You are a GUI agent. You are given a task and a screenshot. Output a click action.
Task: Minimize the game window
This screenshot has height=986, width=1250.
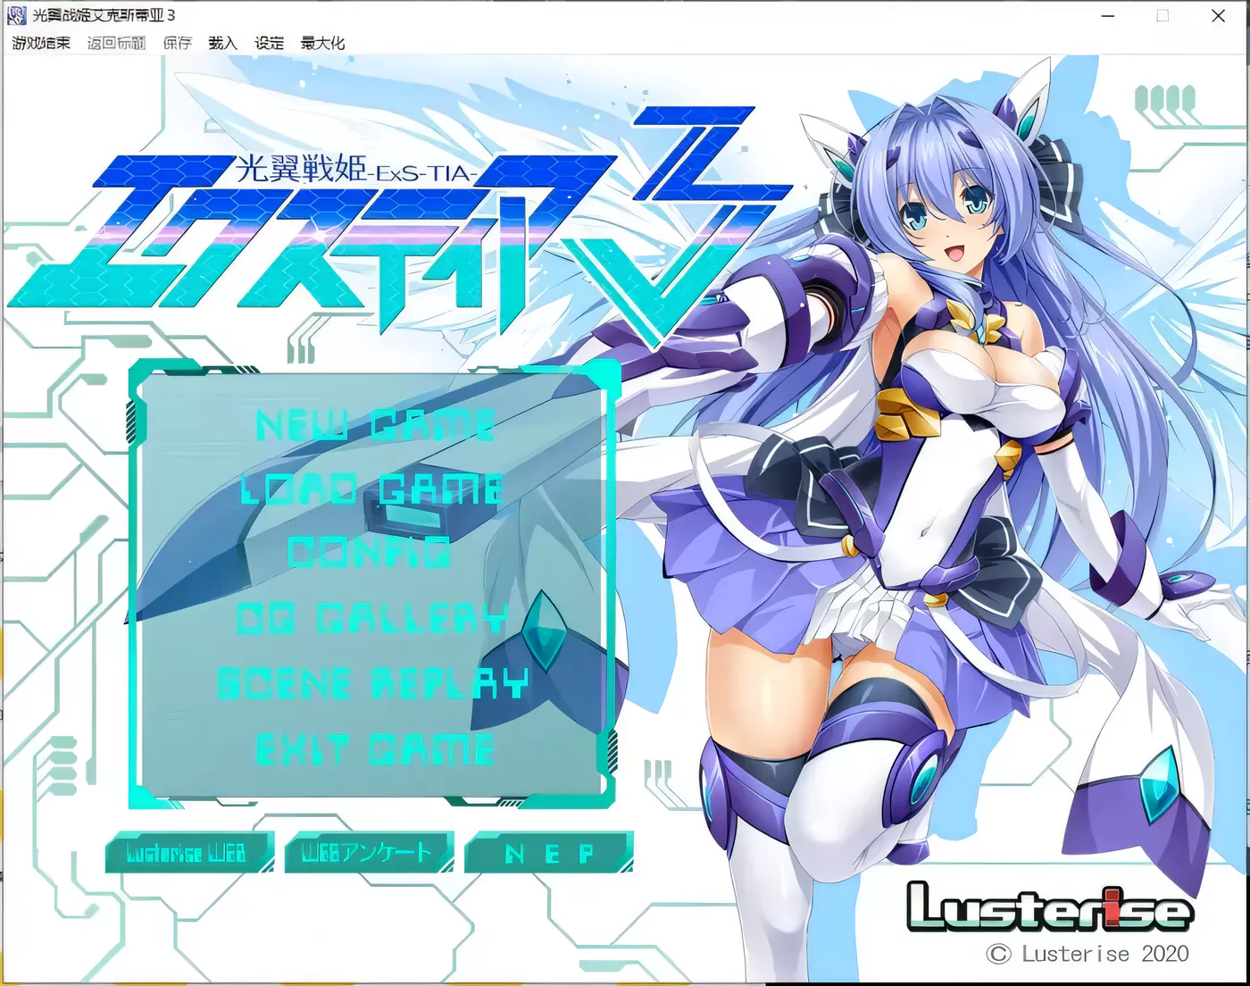pyautogui.click(x=1107, y=15)
